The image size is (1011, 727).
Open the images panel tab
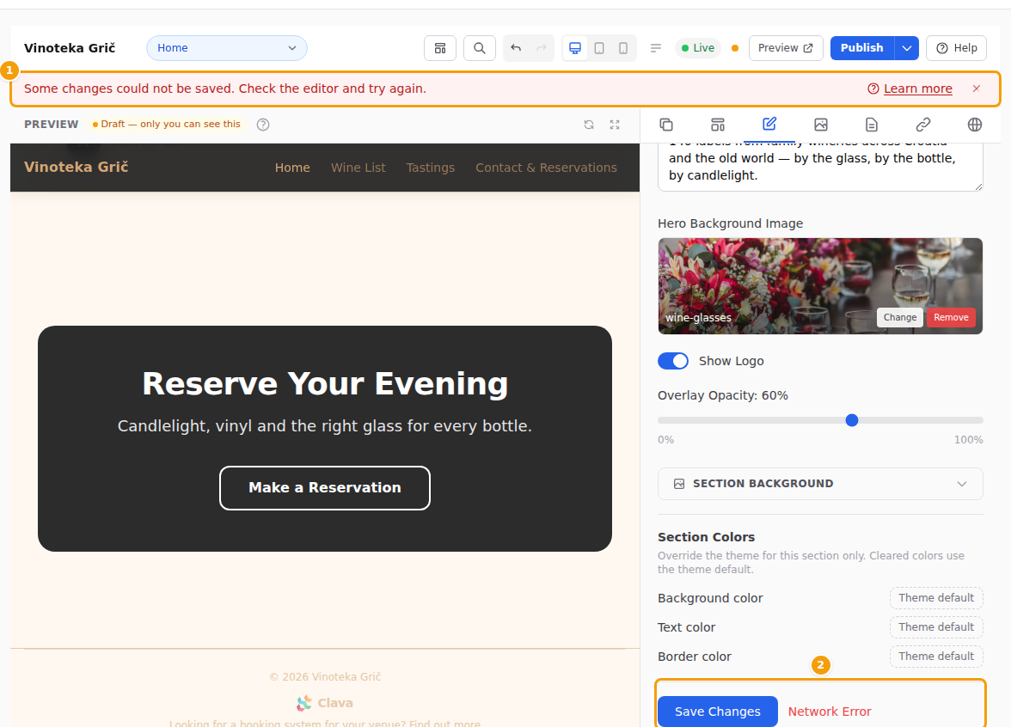[x=821, y=125]
